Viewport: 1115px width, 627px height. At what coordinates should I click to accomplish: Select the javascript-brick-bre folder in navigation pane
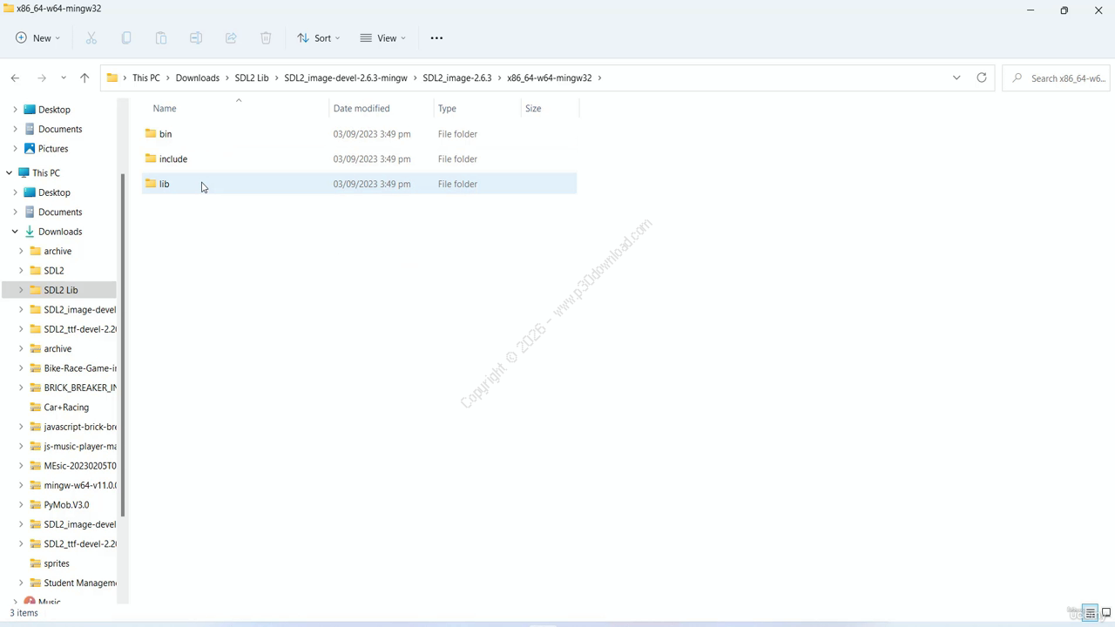point(80,427)
